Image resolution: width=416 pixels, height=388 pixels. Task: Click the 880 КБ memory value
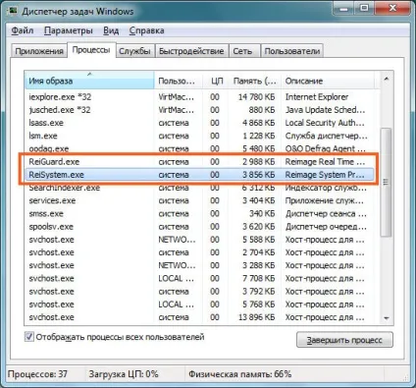pos(262,110)
